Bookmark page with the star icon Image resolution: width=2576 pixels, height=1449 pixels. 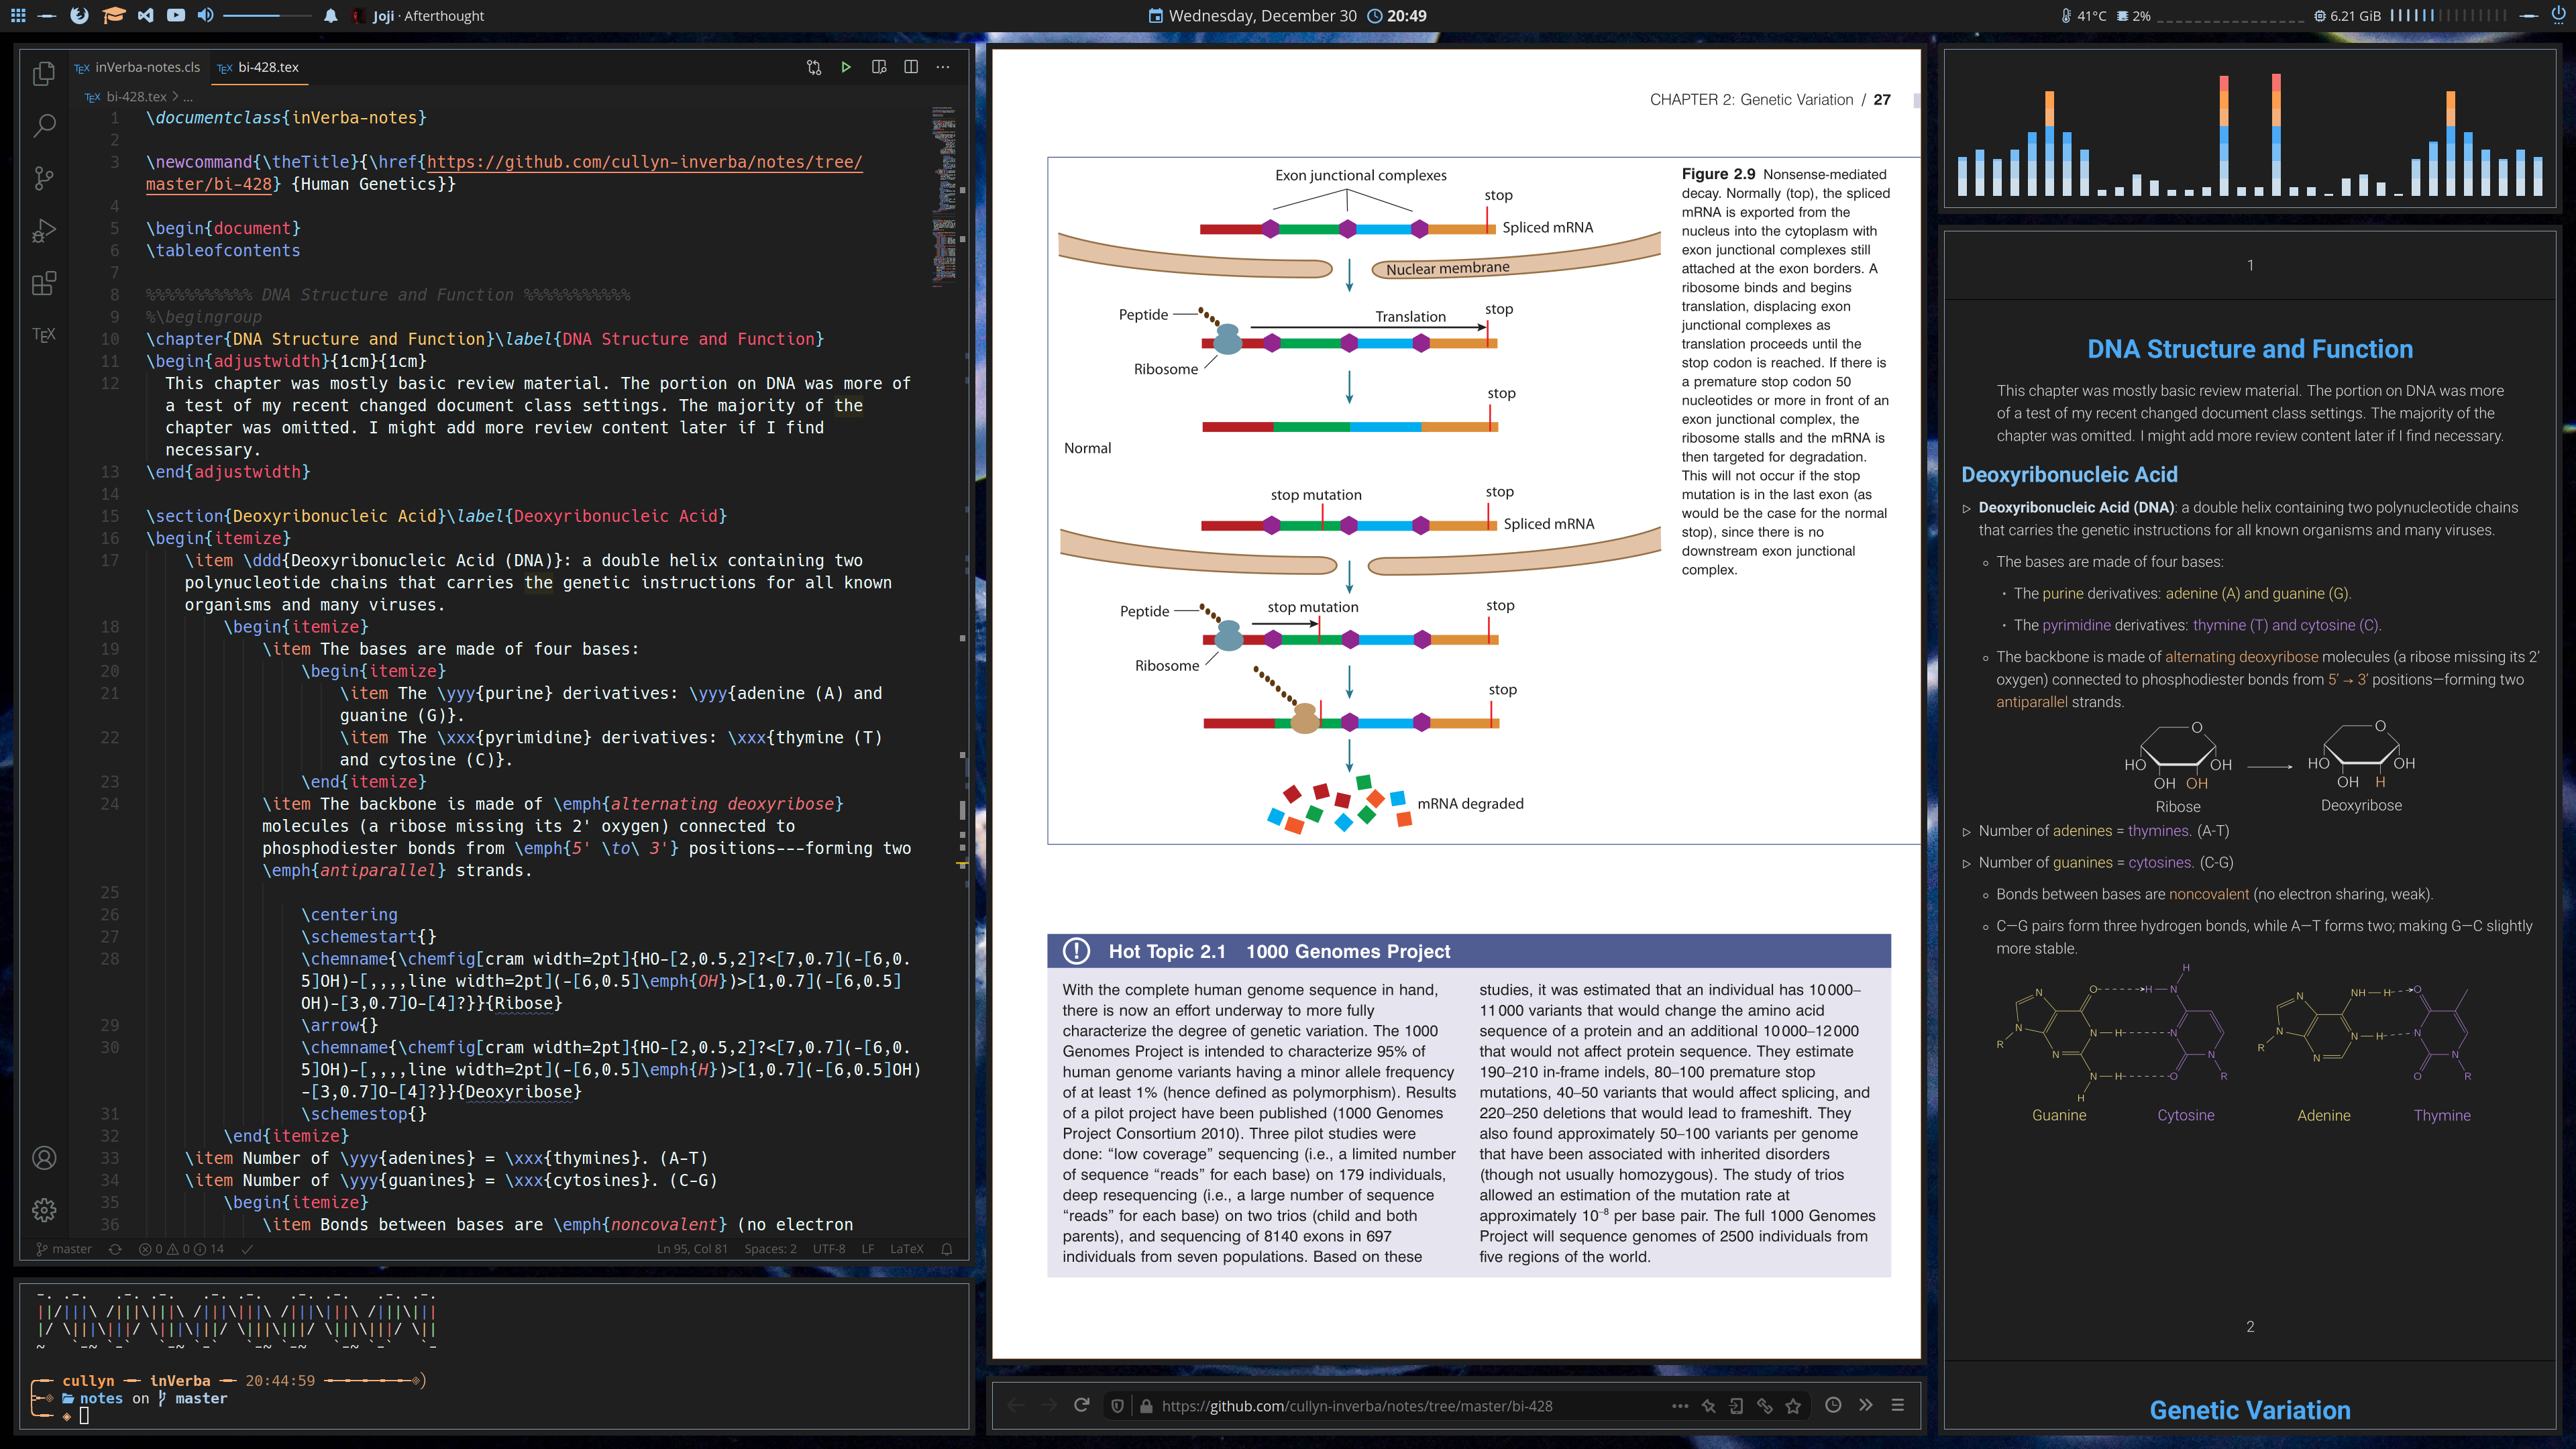(x=1793, y=1405)
